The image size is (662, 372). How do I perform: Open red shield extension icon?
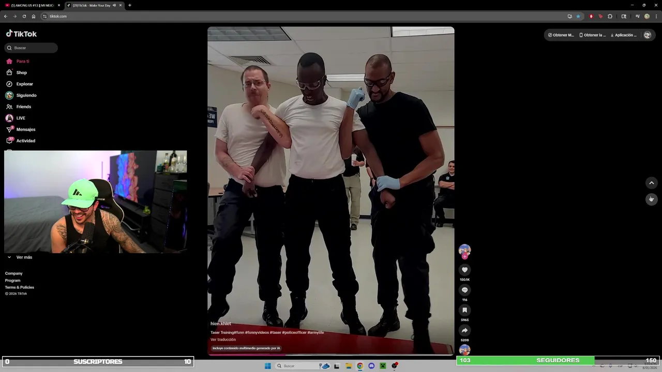591,16
